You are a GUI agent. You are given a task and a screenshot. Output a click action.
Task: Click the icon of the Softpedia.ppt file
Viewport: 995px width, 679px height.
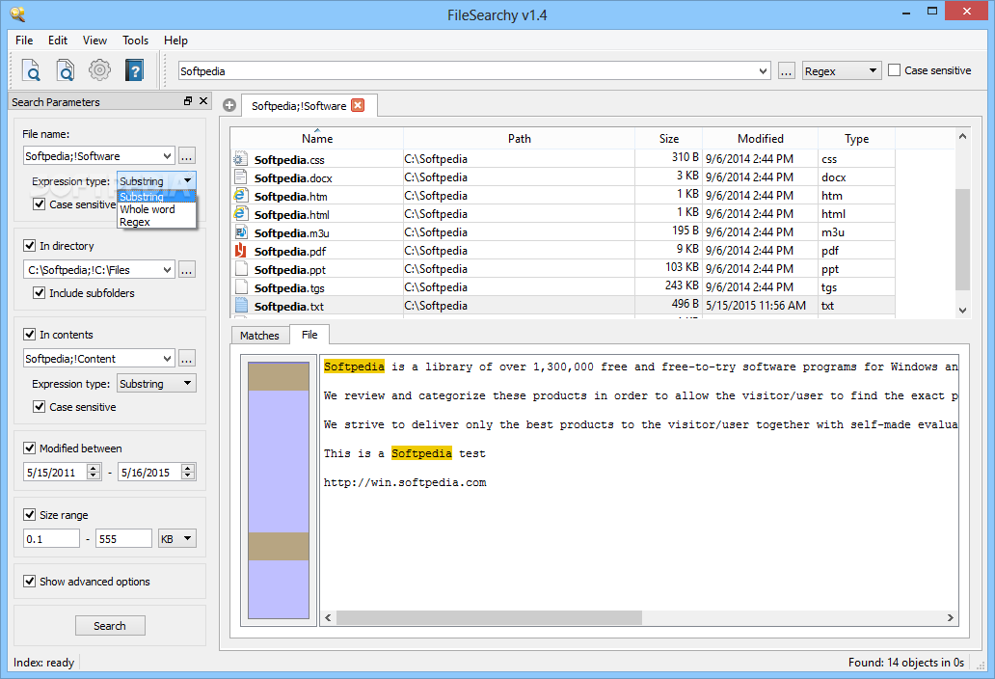(240, 269)
